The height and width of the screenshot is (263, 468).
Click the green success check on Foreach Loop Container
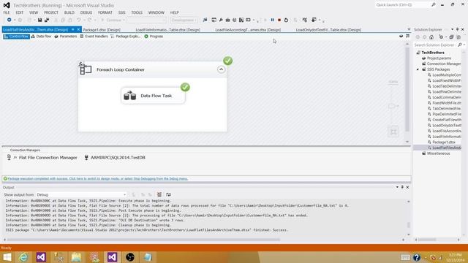click(x=227, y=61)
